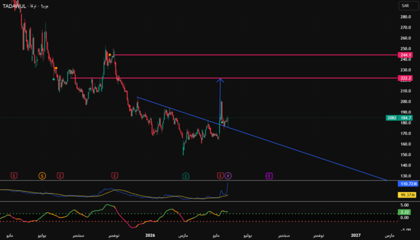Click the leftmost red E earnings marker
The width and height of the screenshot is (420, 240).
pyautogui.click(x=14, y=176)
